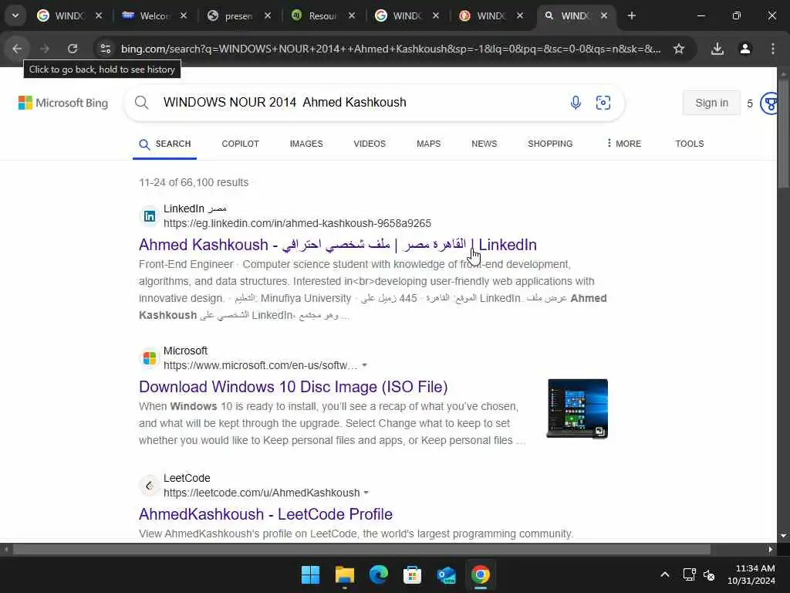Open Ahmed Kashkoush LinkedIn result link
Viewport: 790px width, 593px height.
point(338,245)
